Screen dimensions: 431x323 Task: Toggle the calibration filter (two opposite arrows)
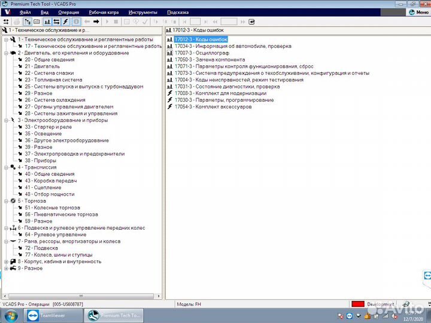tap(56, 22)
